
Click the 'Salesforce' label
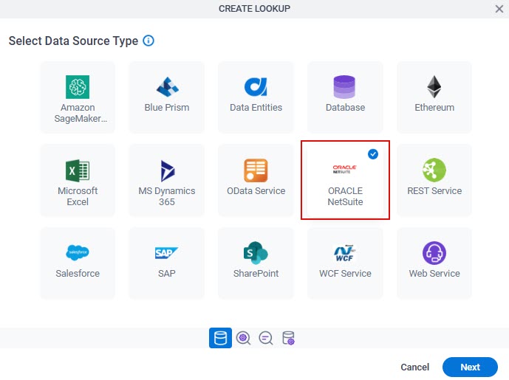point(78,273)
